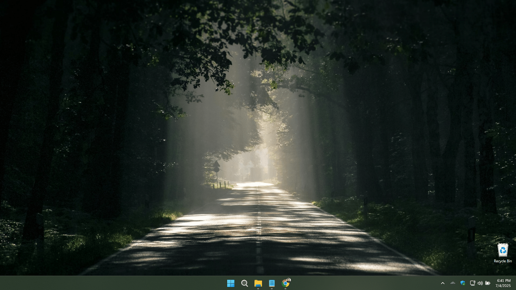
Task: Open Windows Security shield tray icon
Action: (463, 283)
